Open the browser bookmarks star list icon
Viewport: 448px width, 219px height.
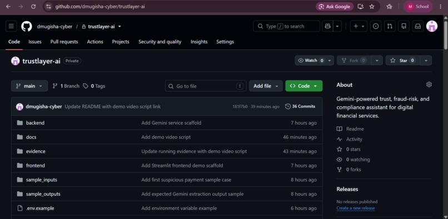pos(389,7)
